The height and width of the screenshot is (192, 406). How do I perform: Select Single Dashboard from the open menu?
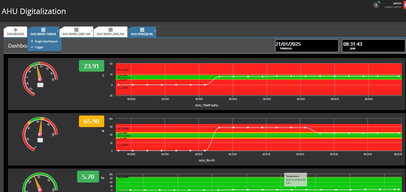(x=46, y=41)
